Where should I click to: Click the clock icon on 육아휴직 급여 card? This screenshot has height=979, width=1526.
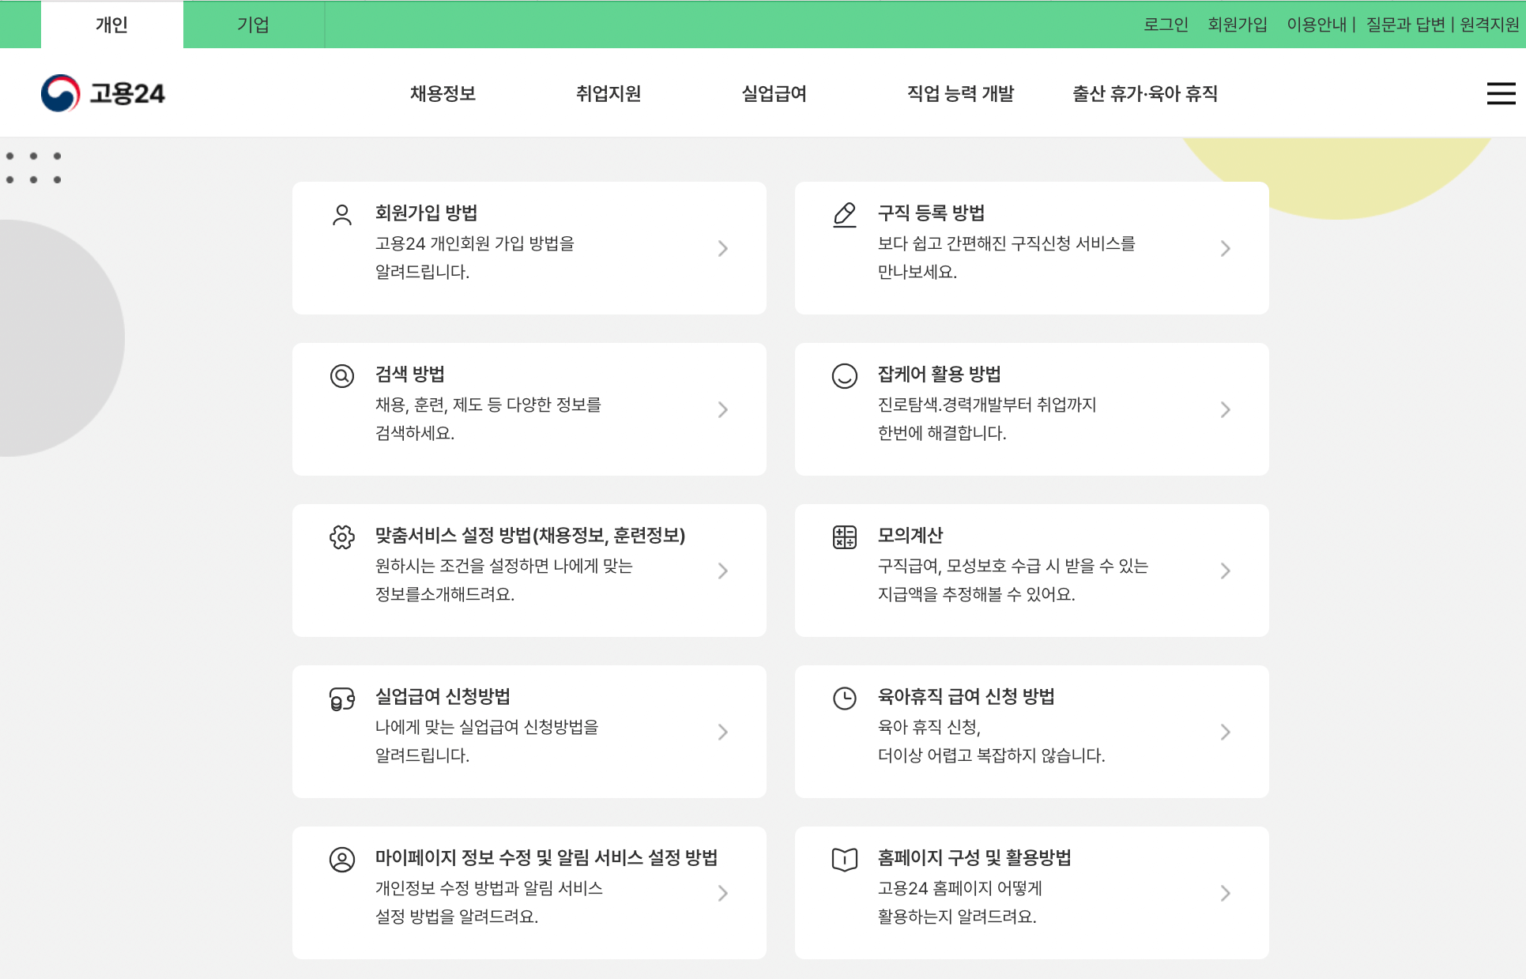coord(844,698)
